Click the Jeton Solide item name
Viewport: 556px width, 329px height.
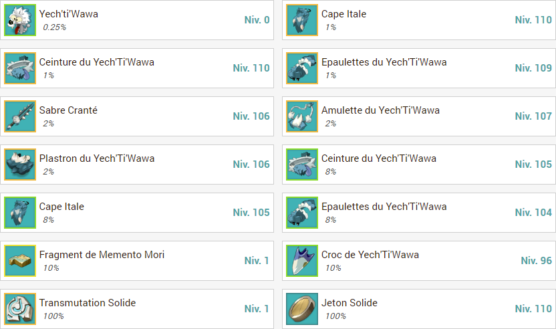pyautogui.click(x=350, y=303)
